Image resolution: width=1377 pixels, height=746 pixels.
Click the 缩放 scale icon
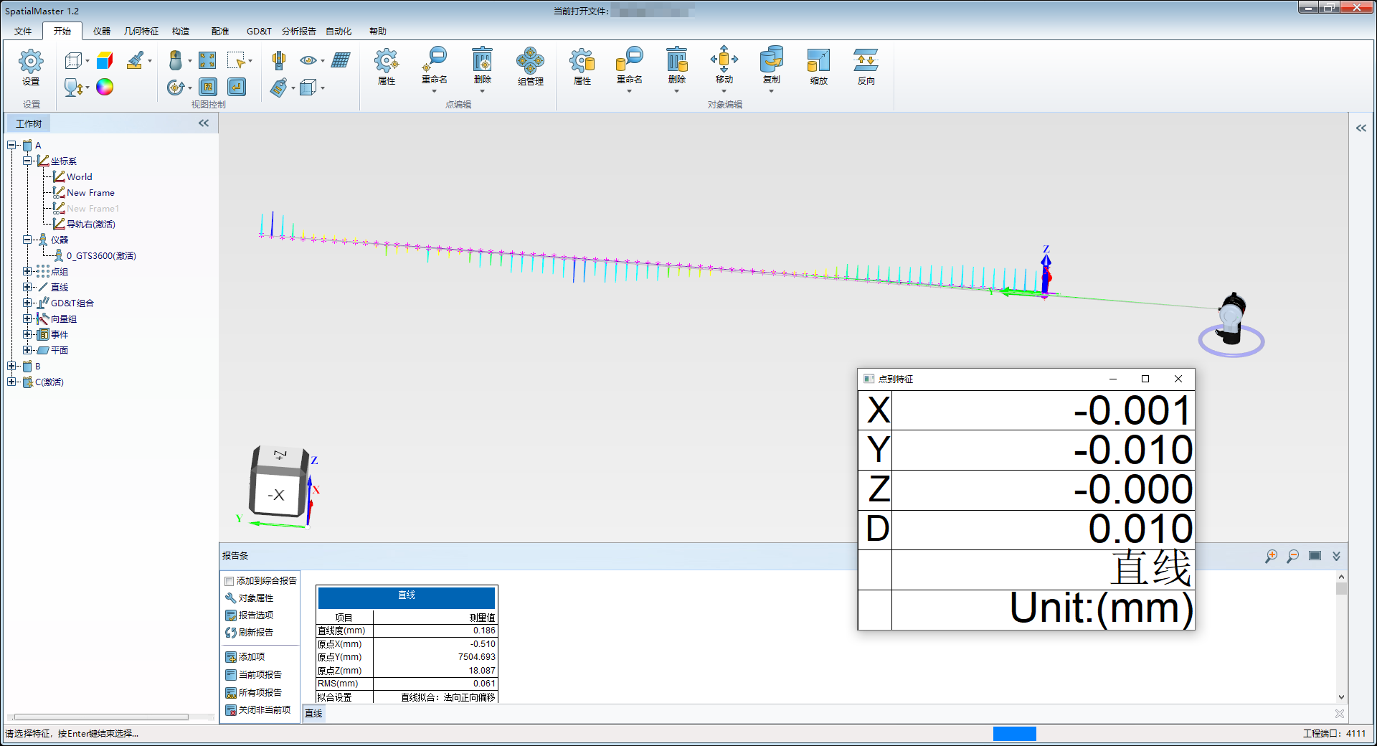[818, 62]
